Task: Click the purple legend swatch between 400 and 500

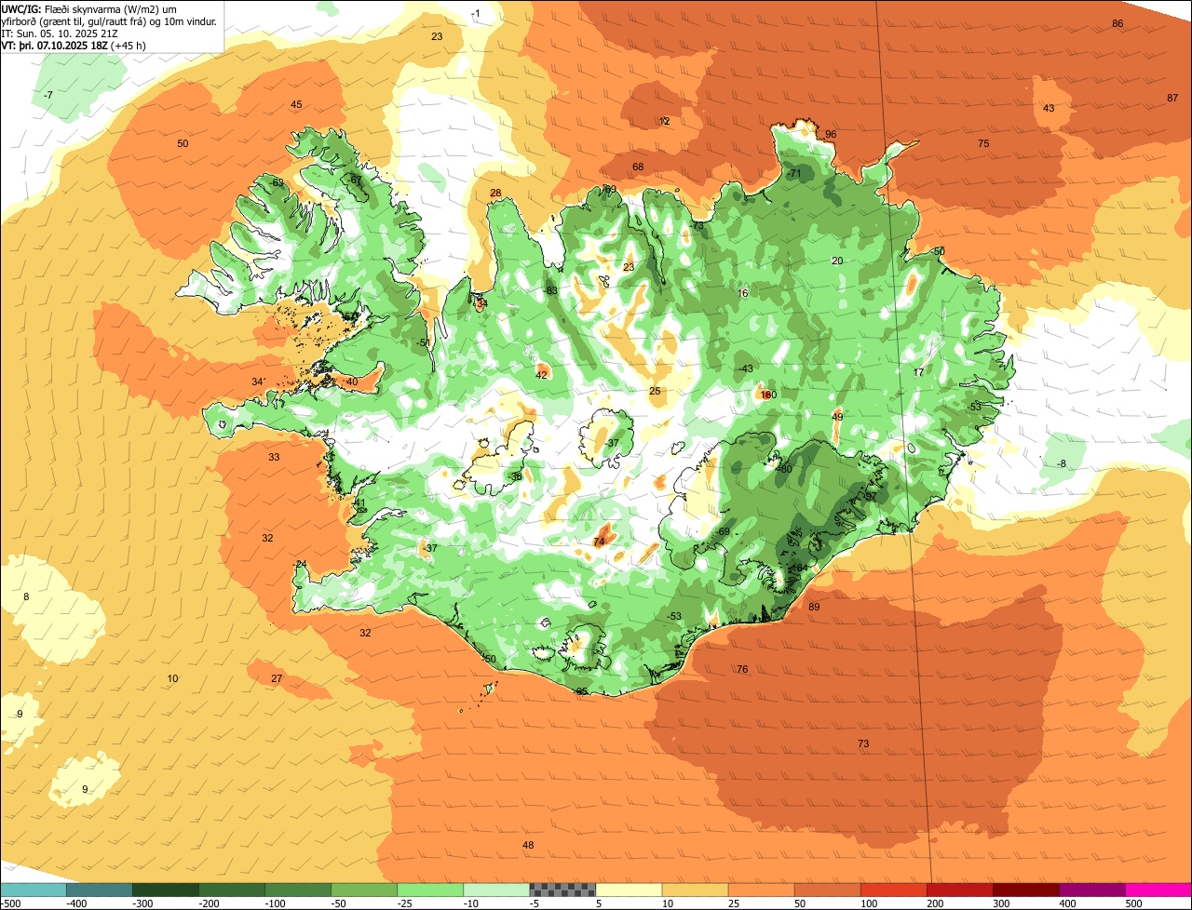Action: [x=1092, y=889]
